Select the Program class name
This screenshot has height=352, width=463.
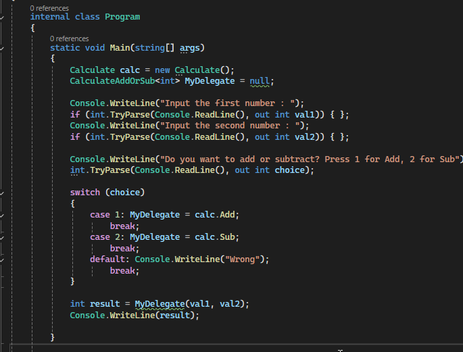122,17
